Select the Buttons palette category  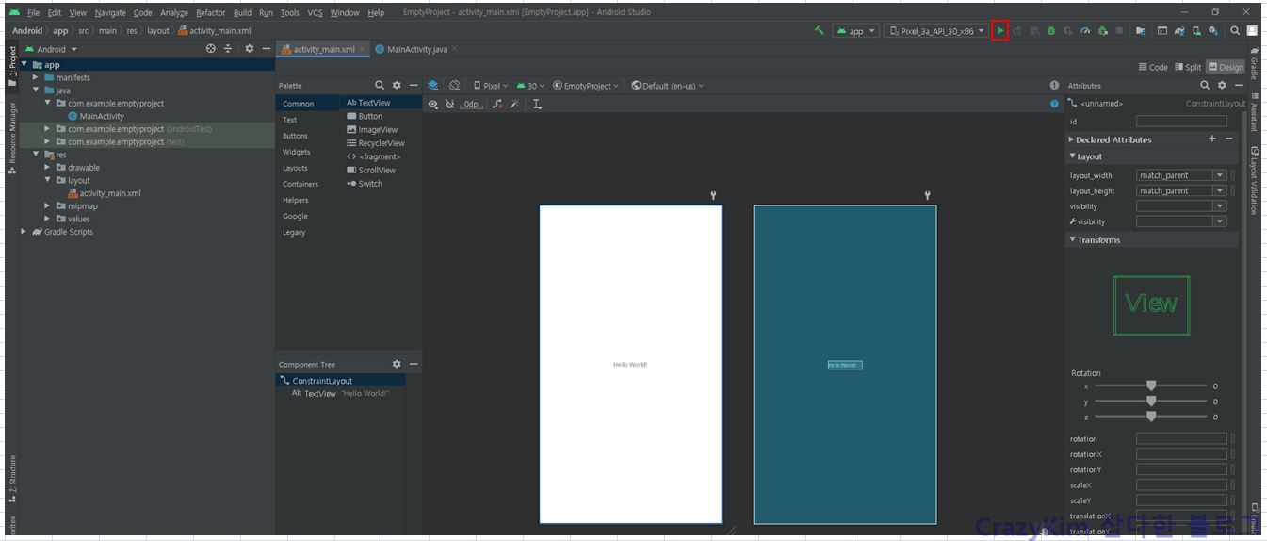click(x=295, y=136)
